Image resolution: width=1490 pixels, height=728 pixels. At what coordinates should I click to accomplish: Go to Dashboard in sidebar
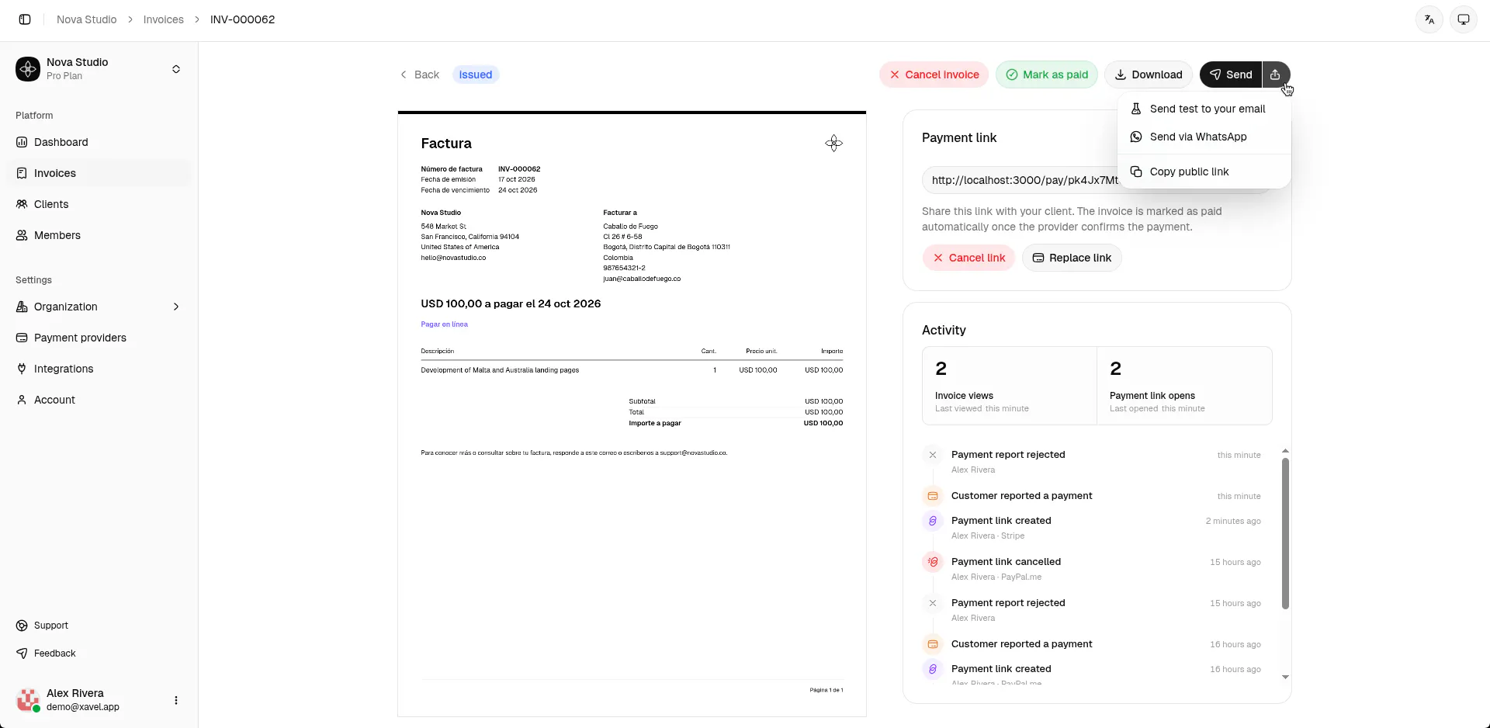[99, 142]
